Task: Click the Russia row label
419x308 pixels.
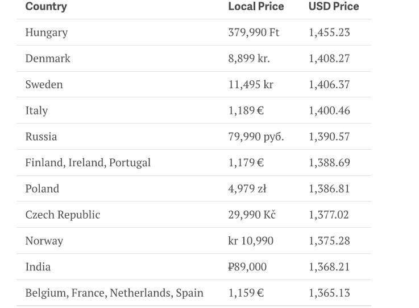Action: (41, 137)
